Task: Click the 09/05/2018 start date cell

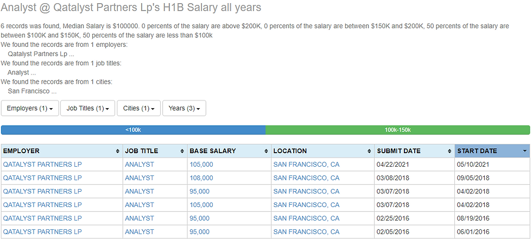Action: 492,178
